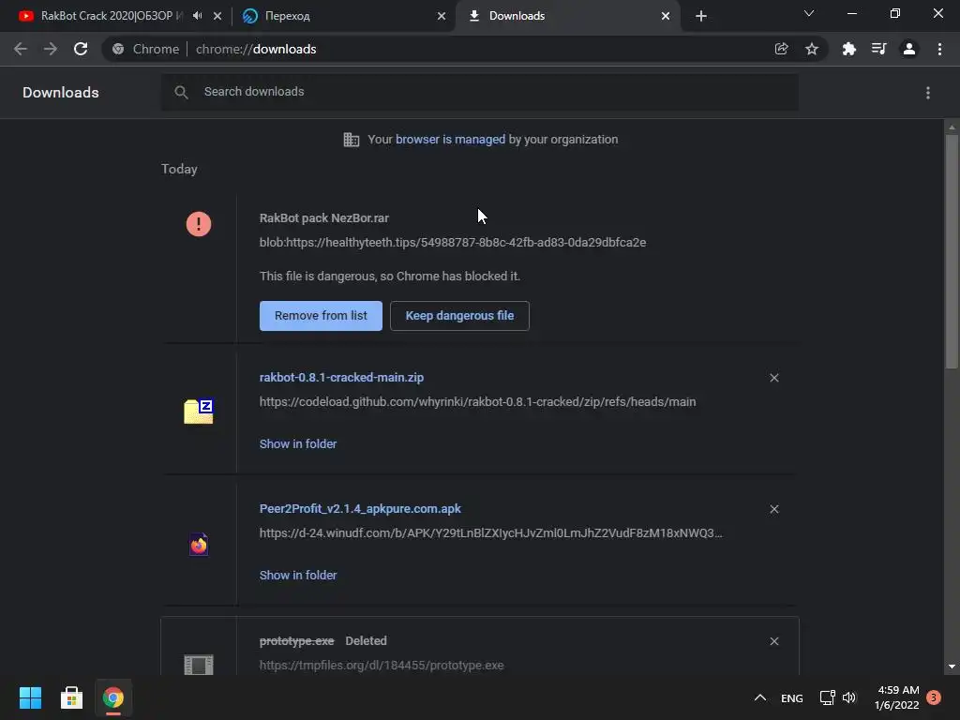Screen dimensions: 960x720
Task: Click Remove from list button
Action: click(x=321, y=316)
